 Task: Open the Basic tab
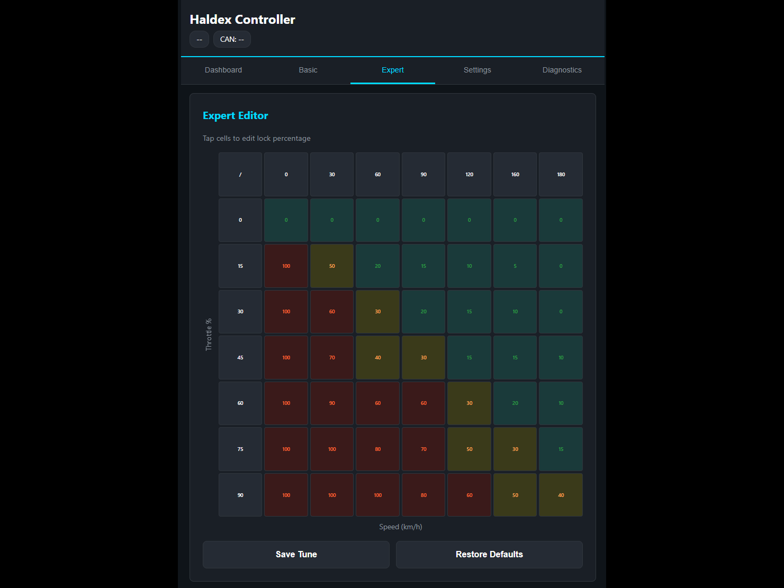click(x=308, y=70)
